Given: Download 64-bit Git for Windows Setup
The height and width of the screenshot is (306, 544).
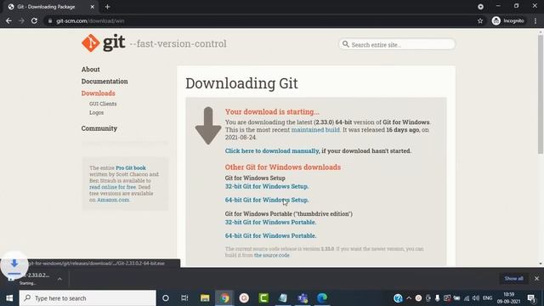Looking at the screenshot, I should [x=266, y=200].
